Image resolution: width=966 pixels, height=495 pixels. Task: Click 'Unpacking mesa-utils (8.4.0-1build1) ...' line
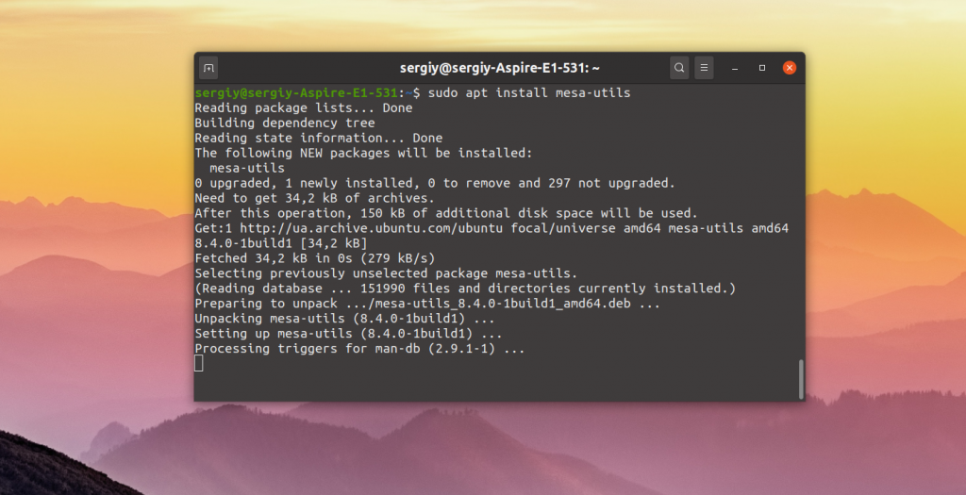[x=345, y=319]
